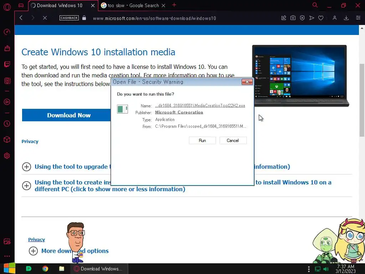This screenshot has height=274, width=365.
Task: Open the CPU chip icon in sidebar
Action: (7, 81)
